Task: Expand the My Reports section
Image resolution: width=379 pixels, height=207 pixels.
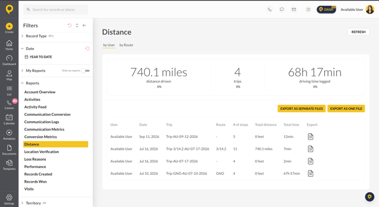Action: click(22, 71)
